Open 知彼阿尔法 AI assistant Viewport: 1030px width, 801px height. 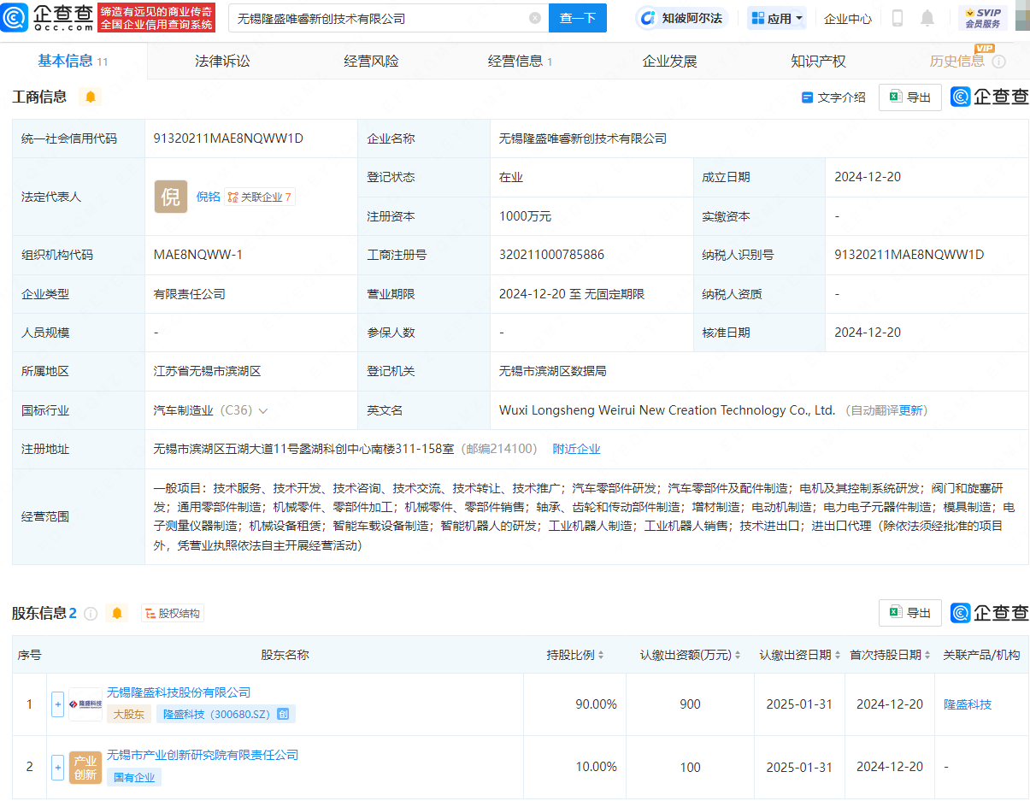tap(682, 18)
